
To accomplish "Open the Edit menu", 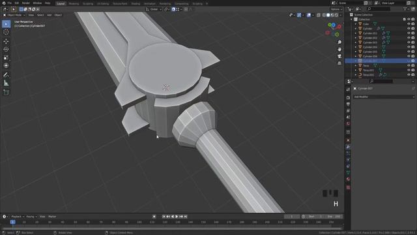I will pos(17,3).
